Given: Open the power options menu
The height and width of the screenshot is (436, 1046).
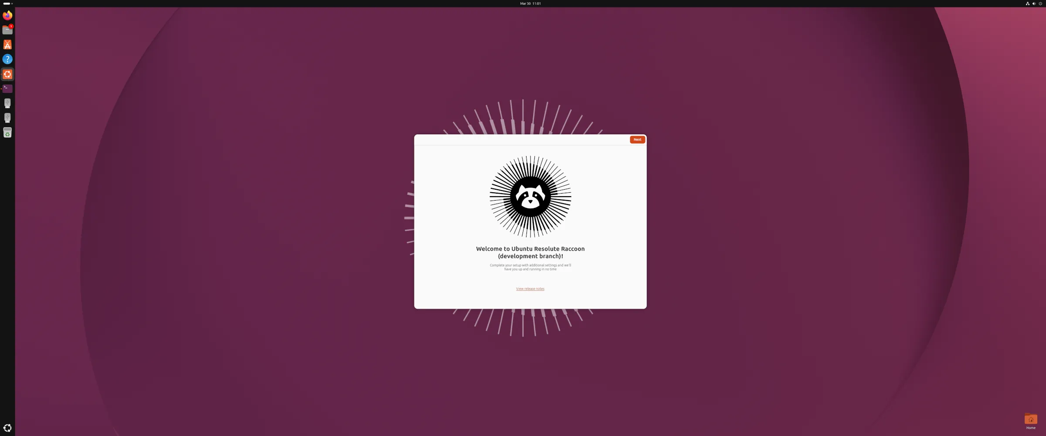Looking at the screenshot, I should (x=1040, y=3).
